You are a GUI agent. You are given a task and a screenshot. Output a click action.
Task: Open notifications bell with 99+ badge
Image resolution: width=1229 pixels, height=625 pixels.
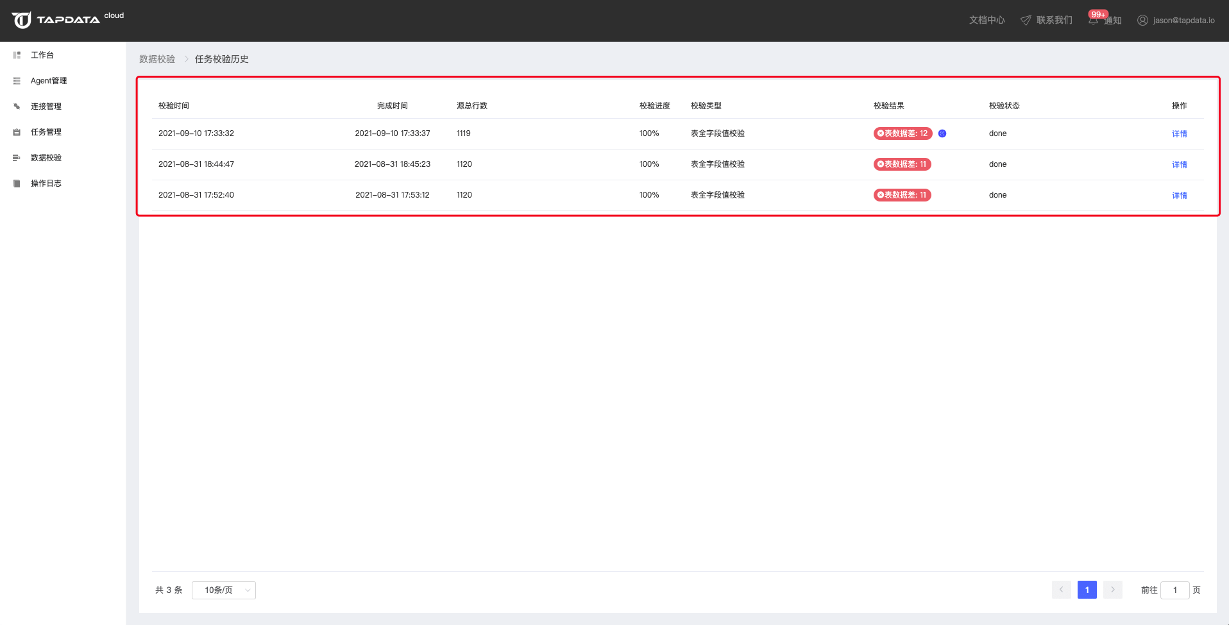(x=1094, y=20)
